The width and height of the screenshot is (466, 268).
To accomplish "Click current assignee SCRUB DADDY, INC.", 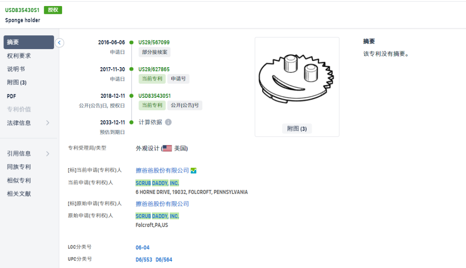I will tap(157, 183).
